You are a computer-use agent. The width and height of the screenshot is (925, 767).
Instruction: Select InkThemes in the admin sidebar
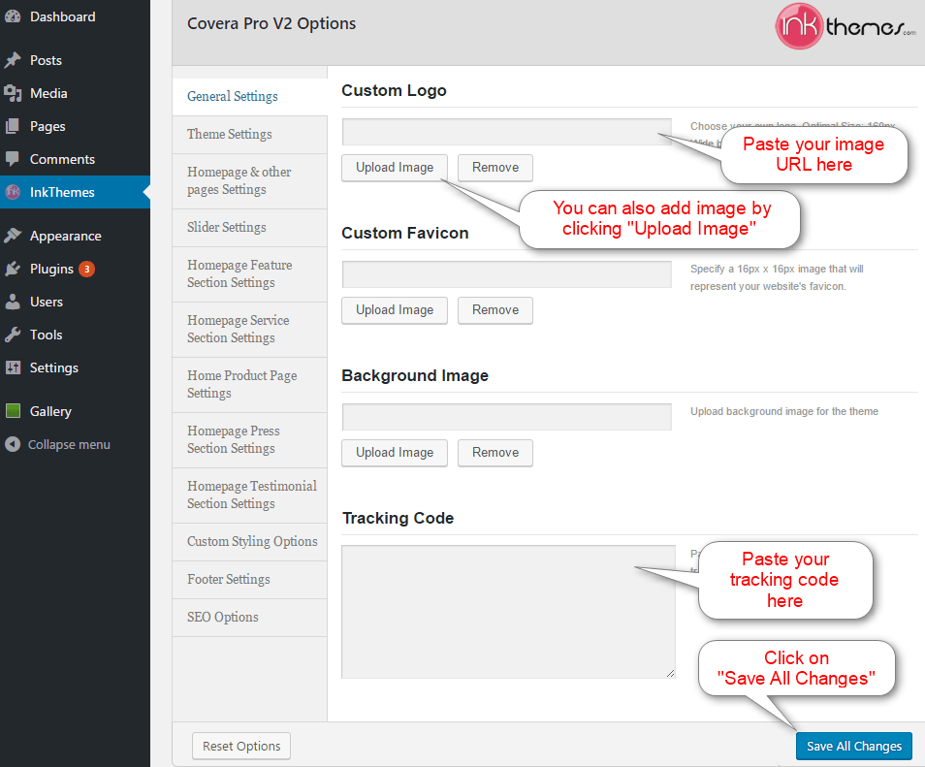[x=75, y=192]
